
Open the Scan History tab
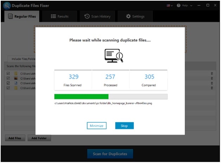tap(97, 16)
